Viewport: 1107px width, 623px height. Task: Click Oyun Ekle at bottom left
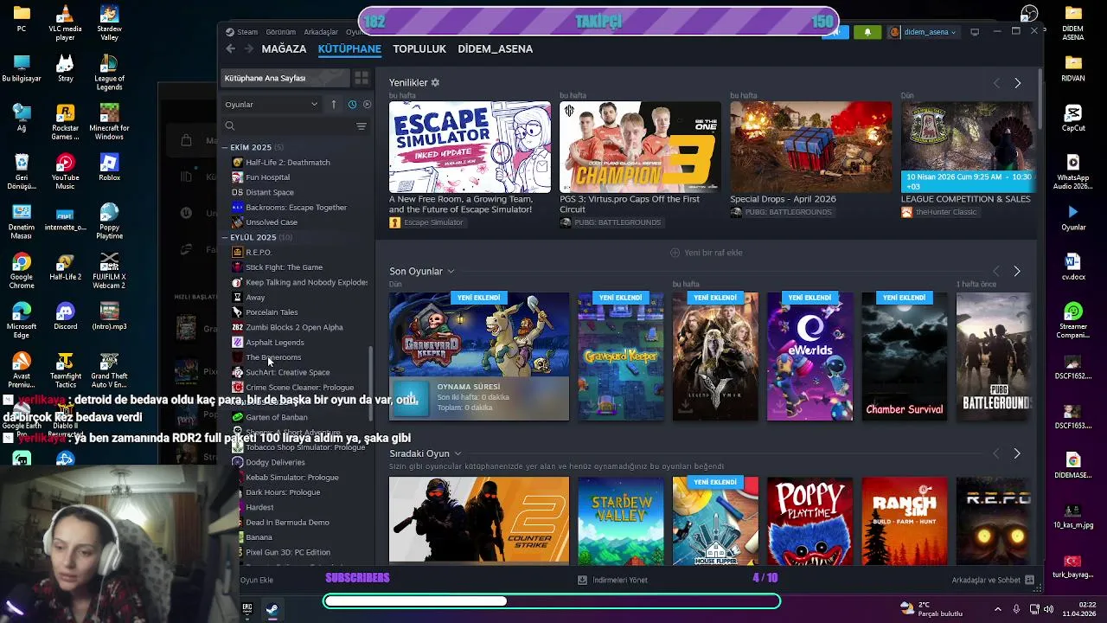257,580
